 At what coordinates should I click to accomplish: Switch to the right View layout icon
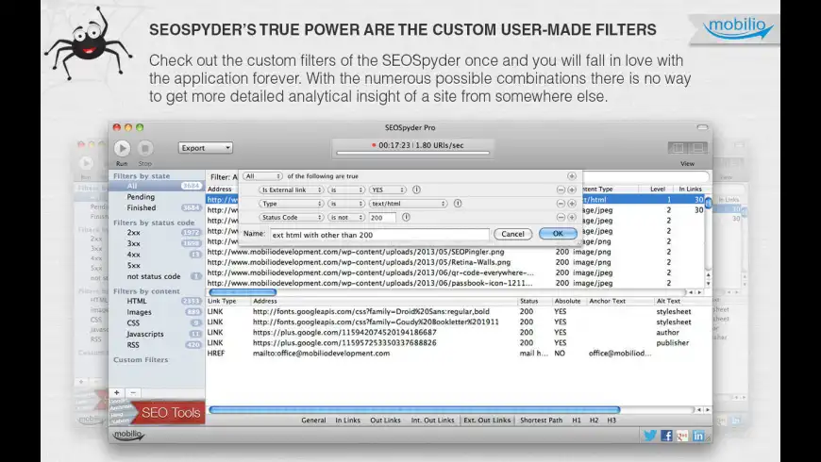click(x=697, y=148)
